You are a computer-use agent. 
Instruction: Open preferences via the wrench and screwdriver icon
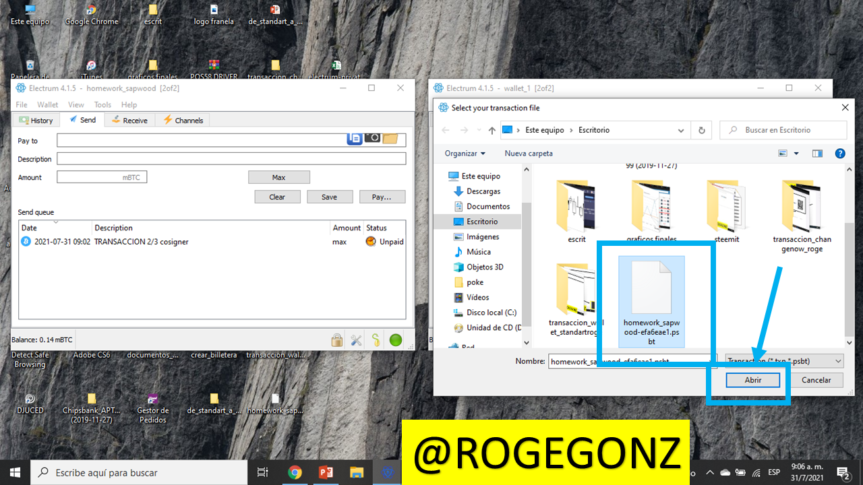pyautogui.click(x=356, y=340)
